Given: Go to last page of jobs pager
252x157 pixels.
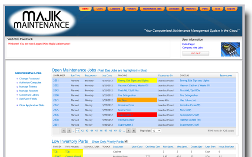Looking at the screenshot, I should [134, 131].
